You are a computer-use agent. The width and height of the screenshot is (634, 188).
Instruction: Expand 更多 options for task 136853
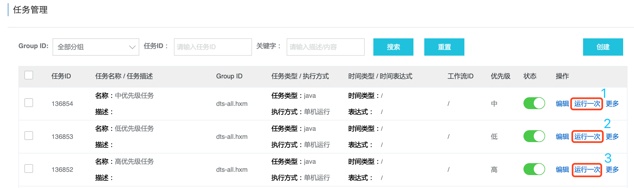point(612,137)
